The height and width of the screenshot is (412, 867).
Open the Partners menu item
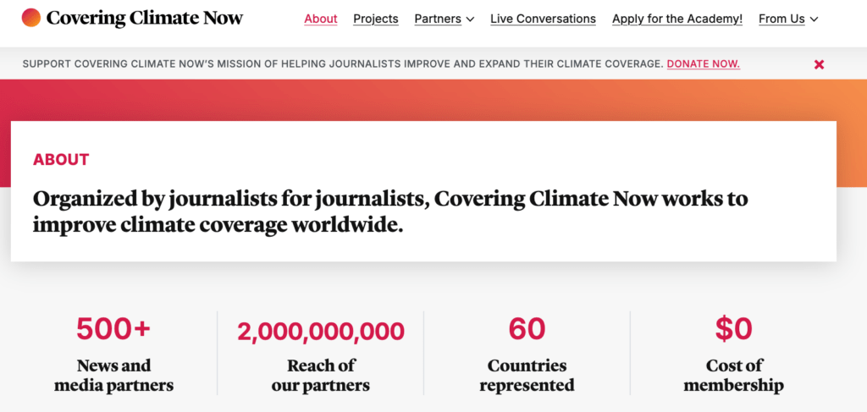tap(438, 19)
